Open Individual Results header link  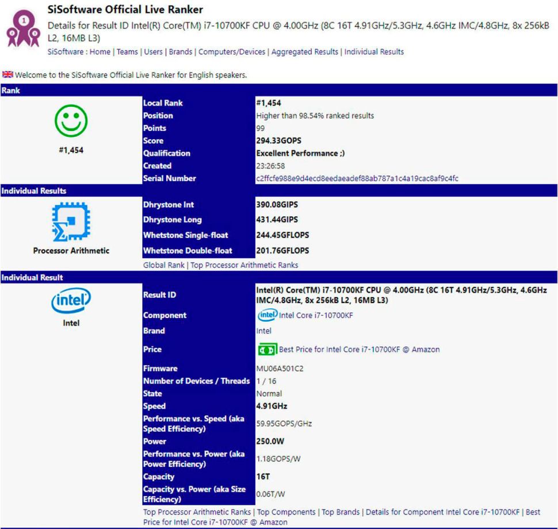374,52
